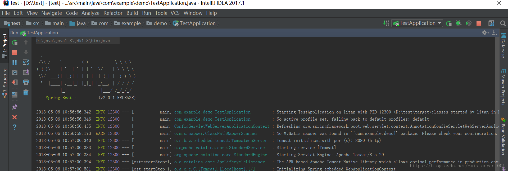Viewport: 508px width, 171px height.
Task: Take a thread dump with camera icon
Action: [x=15, y=72]
